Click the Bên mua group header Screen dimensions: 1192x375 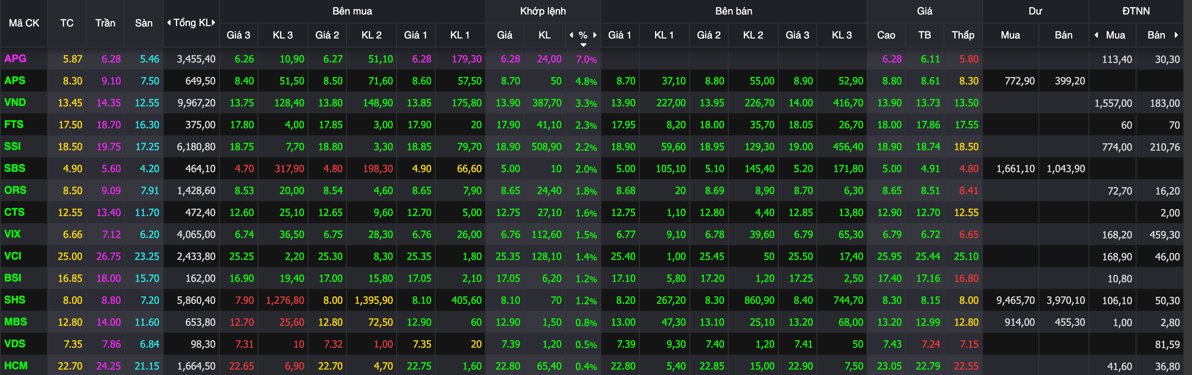[x=352, y=11]
